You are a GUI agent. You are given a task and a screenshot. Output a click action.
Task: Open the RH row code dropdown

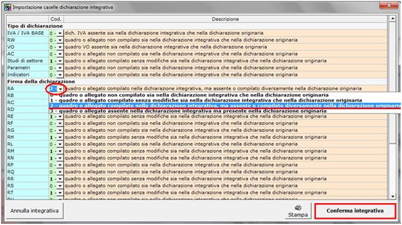[60, 137]
